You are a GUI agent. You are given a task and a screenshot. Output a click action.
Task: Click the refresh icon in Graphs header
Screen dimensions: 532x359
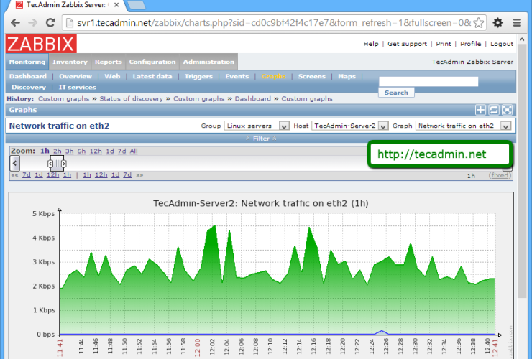(x=494, y=110)
